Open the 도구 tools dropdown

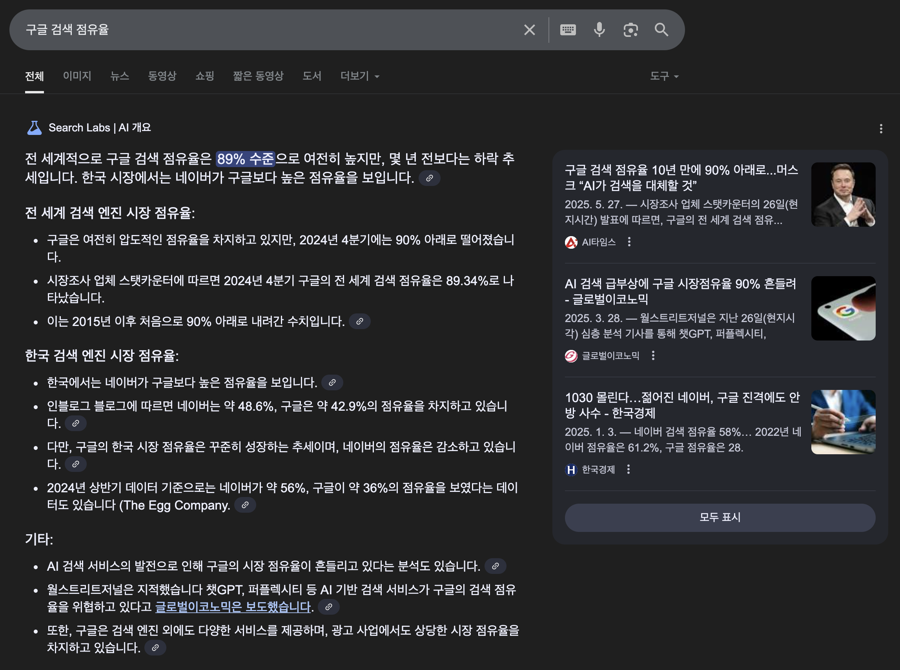(x=664, y=76)
